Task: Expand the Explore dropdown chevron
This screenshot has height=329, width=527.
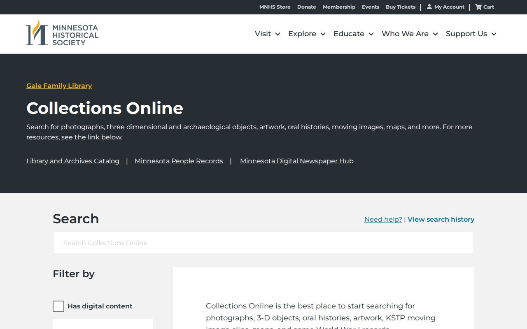Action: (323, 34)
